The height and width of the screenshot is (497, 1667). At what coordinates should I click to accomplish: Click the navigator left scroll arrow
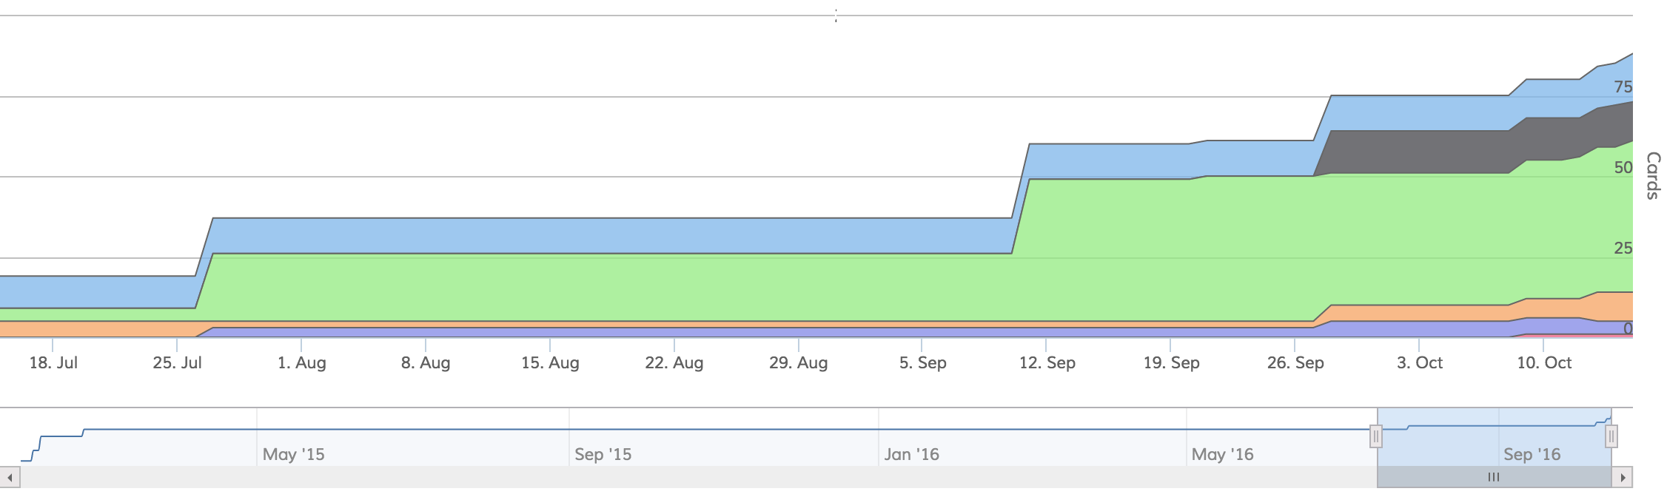point(10,477)
